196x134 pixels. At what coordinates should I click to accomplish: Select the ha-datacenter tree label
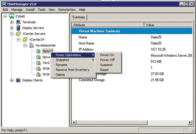[46, 45]
